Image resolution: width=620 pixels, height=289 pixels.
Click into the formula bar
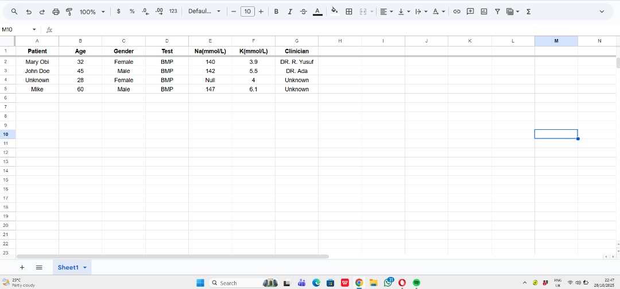[x=336, y=30]
